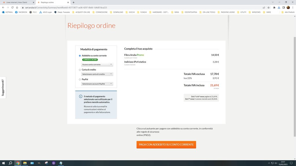View site information padlock icon
296x166 pixels.
point(23,7)
